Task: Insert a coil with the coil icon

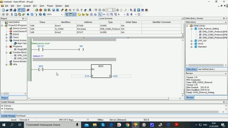Action: point(108,14)
